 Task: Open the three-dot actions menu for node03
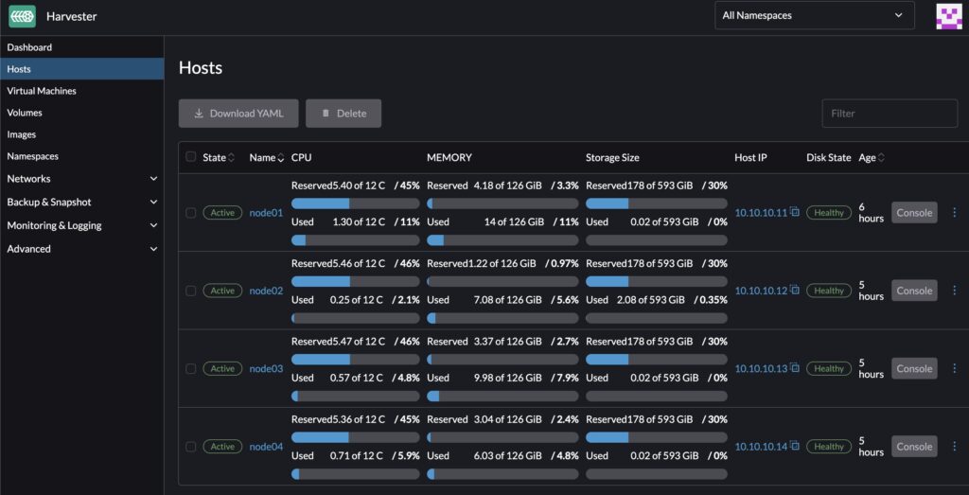[x=954, y=369]
